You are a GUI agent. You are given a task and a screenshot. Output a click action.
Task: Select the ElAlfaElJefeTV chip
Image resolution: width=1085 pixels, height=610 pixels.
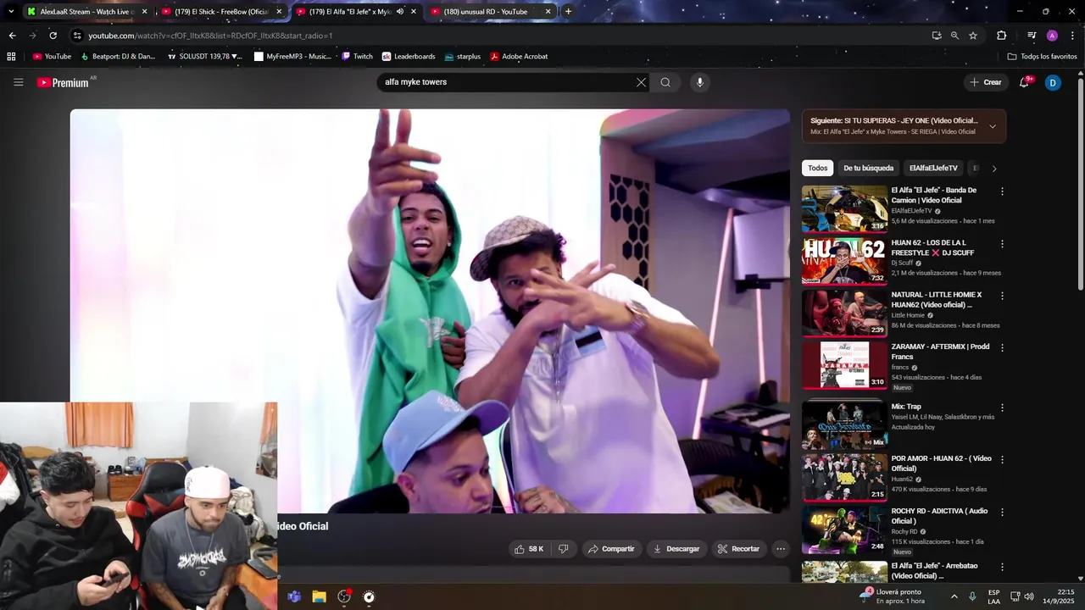933,168
